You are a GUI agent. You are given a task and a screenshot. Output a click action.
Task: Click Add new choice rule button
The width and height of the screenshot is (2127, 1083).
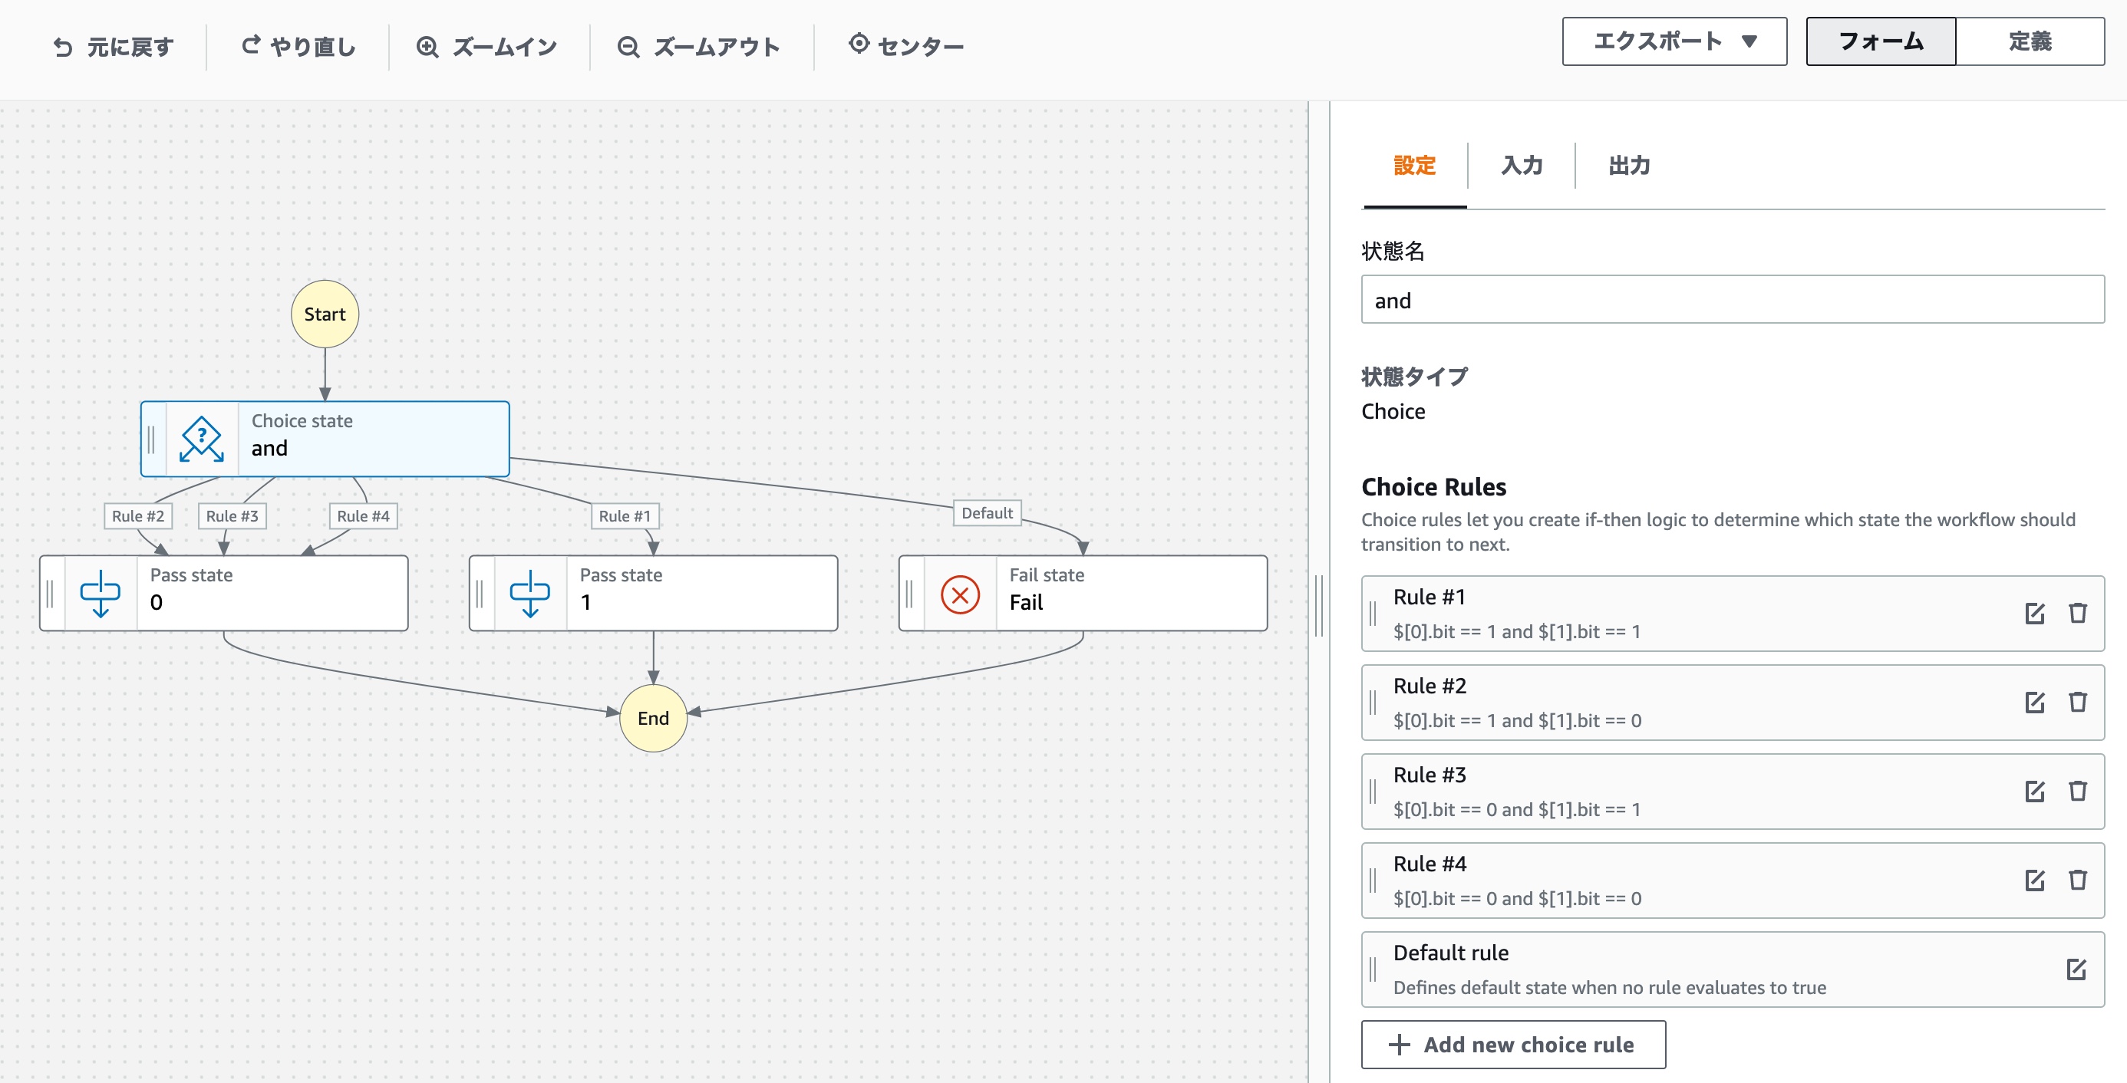pyautogui.click(x=1512, y=1044)
